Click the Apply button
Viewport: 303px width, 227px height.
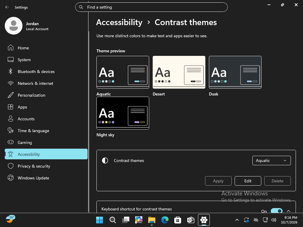pyautogui.click(x=218, y=181)
